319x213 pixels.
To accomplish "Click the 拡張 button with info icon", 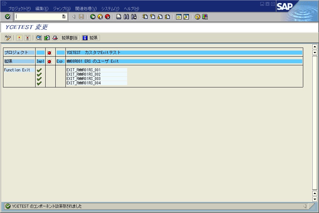I will pyautogui.click(x=90, y=38).
